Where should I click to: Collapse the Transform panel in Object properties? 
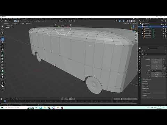point(145,57)
